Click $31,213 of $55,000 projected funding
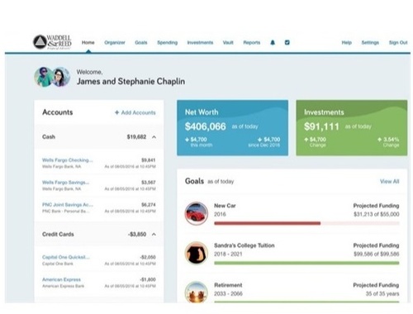413x314 pixels. [377, 214]
